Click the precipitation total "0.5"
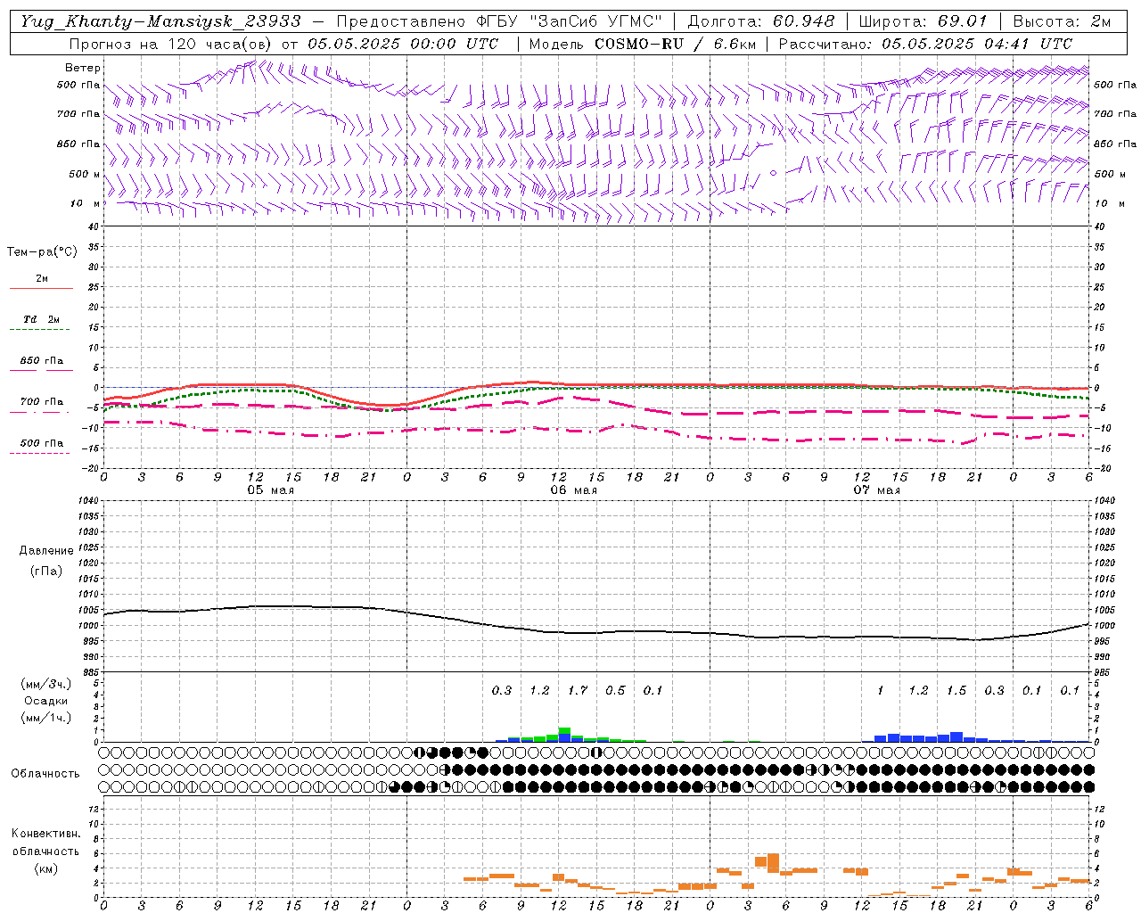1141x913 pixels. 615,691
